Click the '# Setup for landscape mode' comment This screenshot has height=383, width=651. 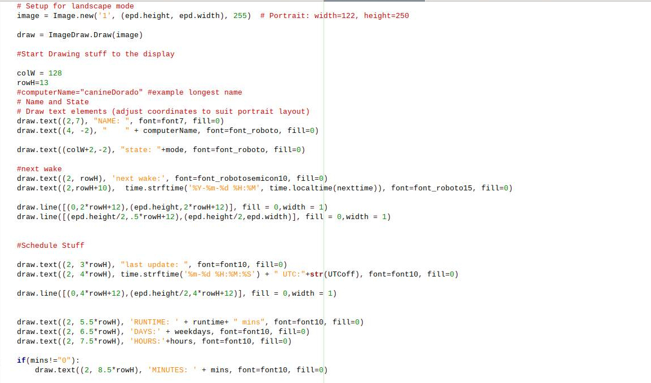pos(76,6)
